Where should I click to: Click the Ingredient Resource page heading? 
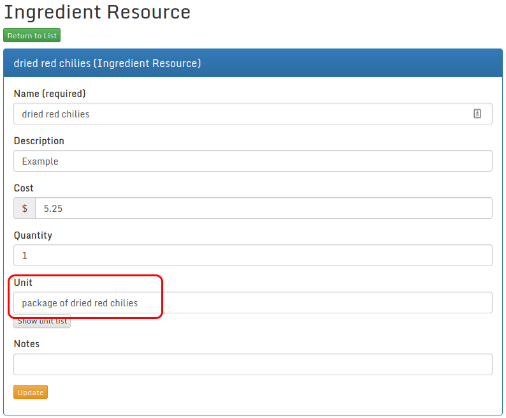coord(98,12)
